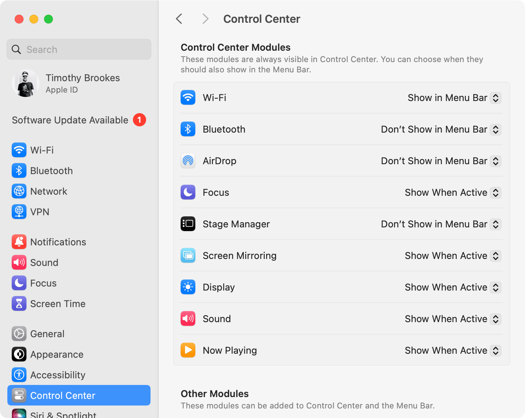Change the Display module visibility dropdown
The height and width of the screenshot is (418, 525).
tap(496, 287)
